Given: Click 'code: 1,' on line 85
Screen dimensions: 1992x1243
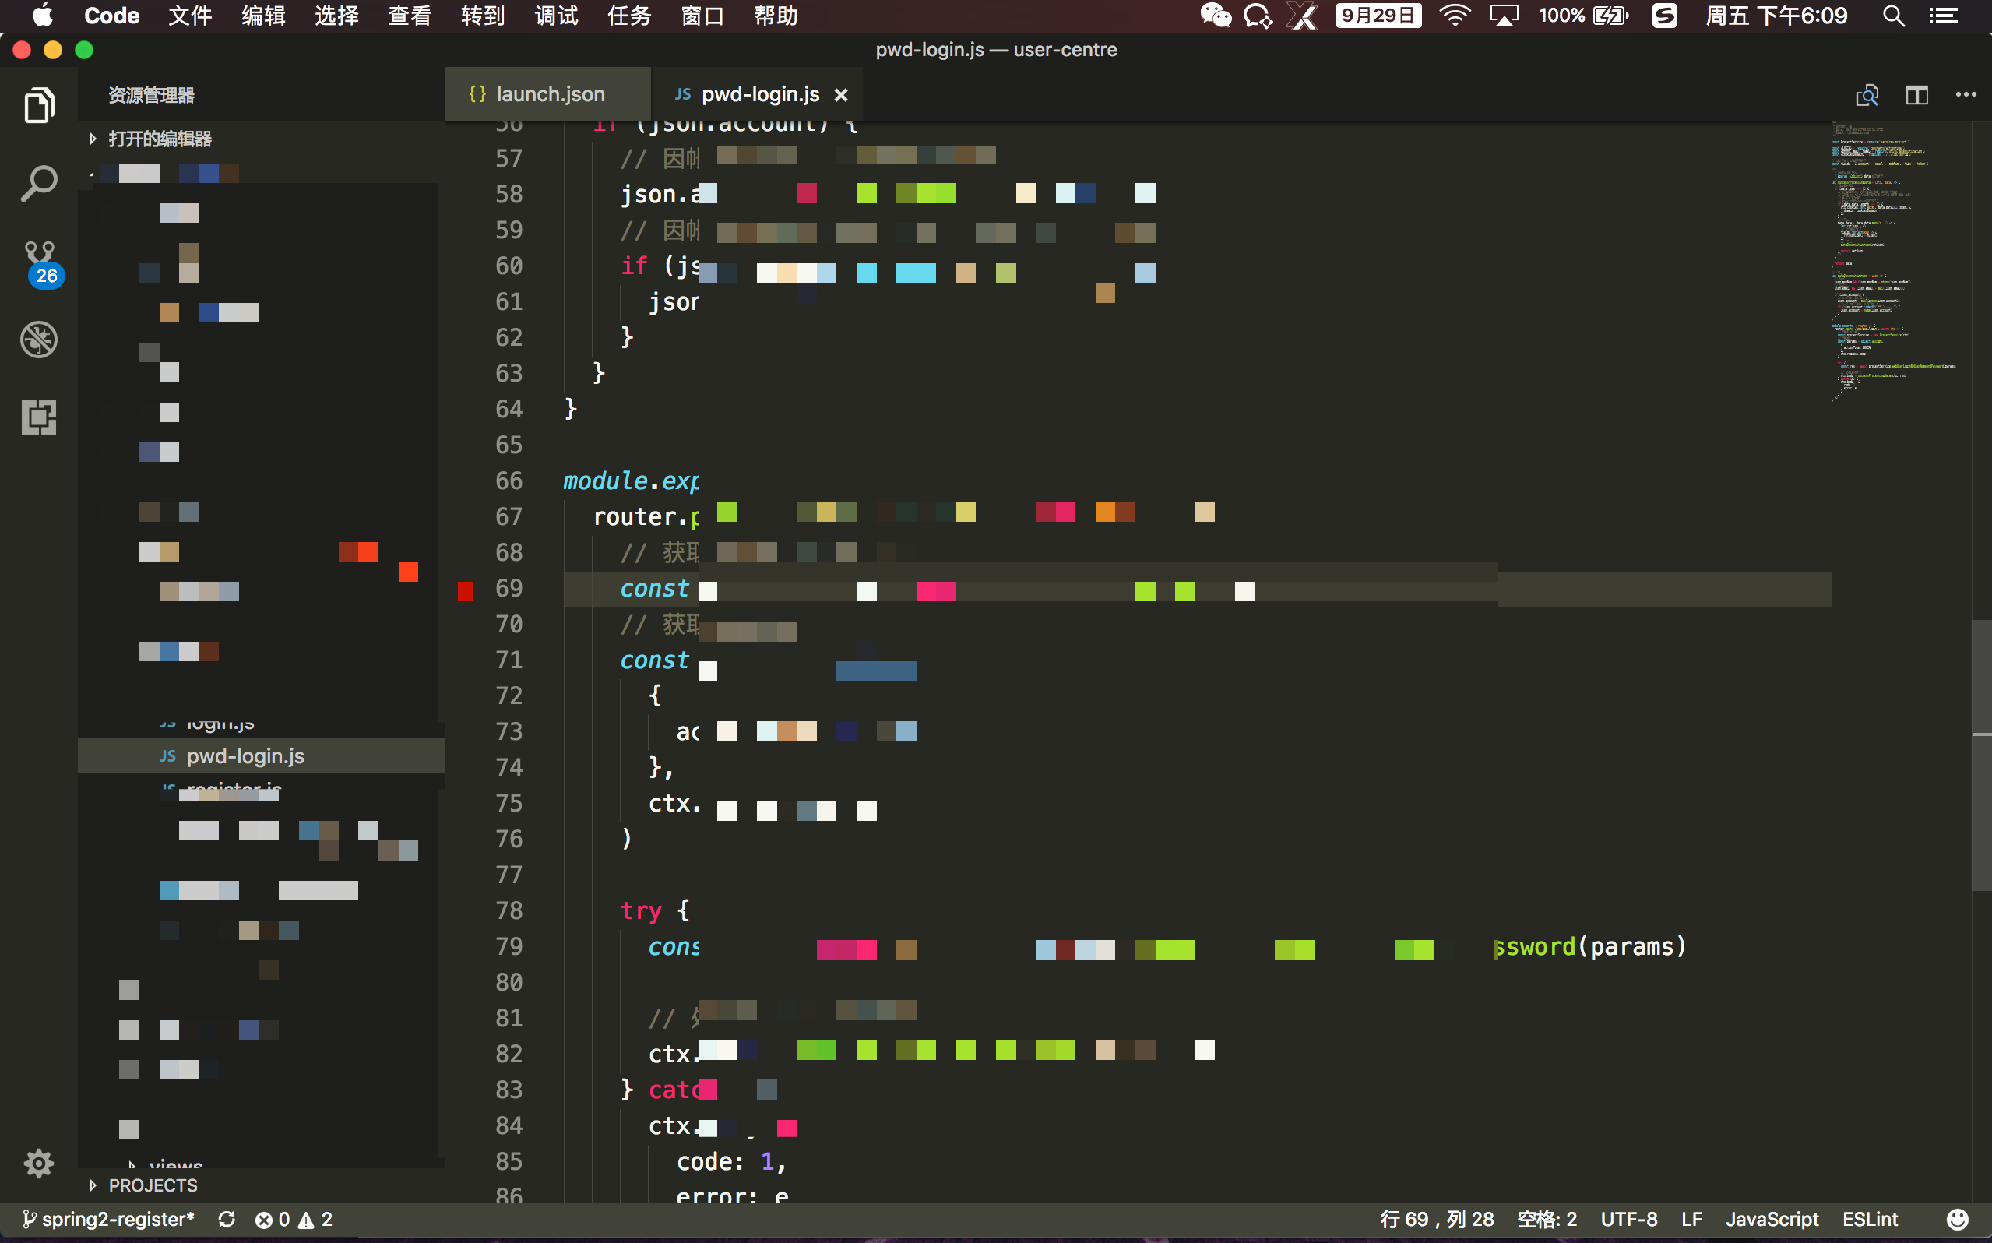Looking at the screenshot, I should click(730, 1162).
